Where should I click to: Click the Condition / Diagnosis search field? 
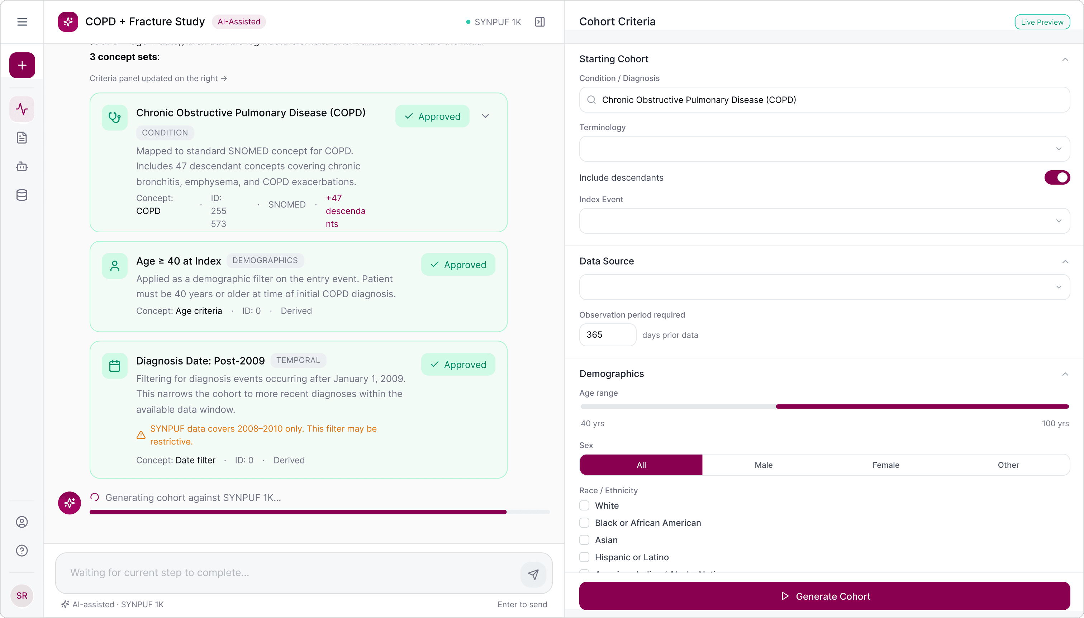(x=824, y=100)
